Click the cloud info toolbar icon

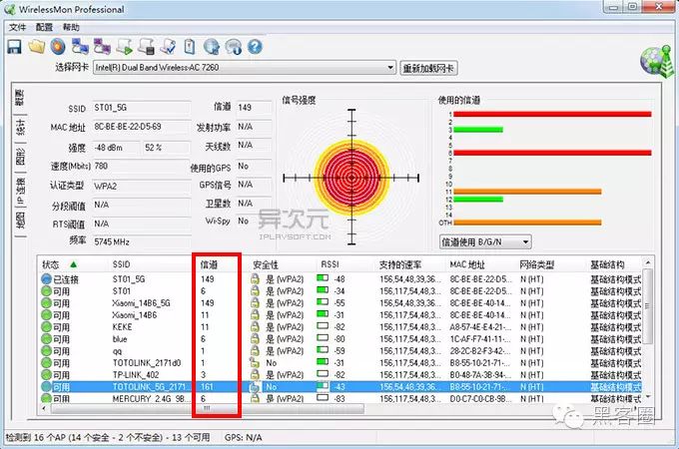coord(234,47)
